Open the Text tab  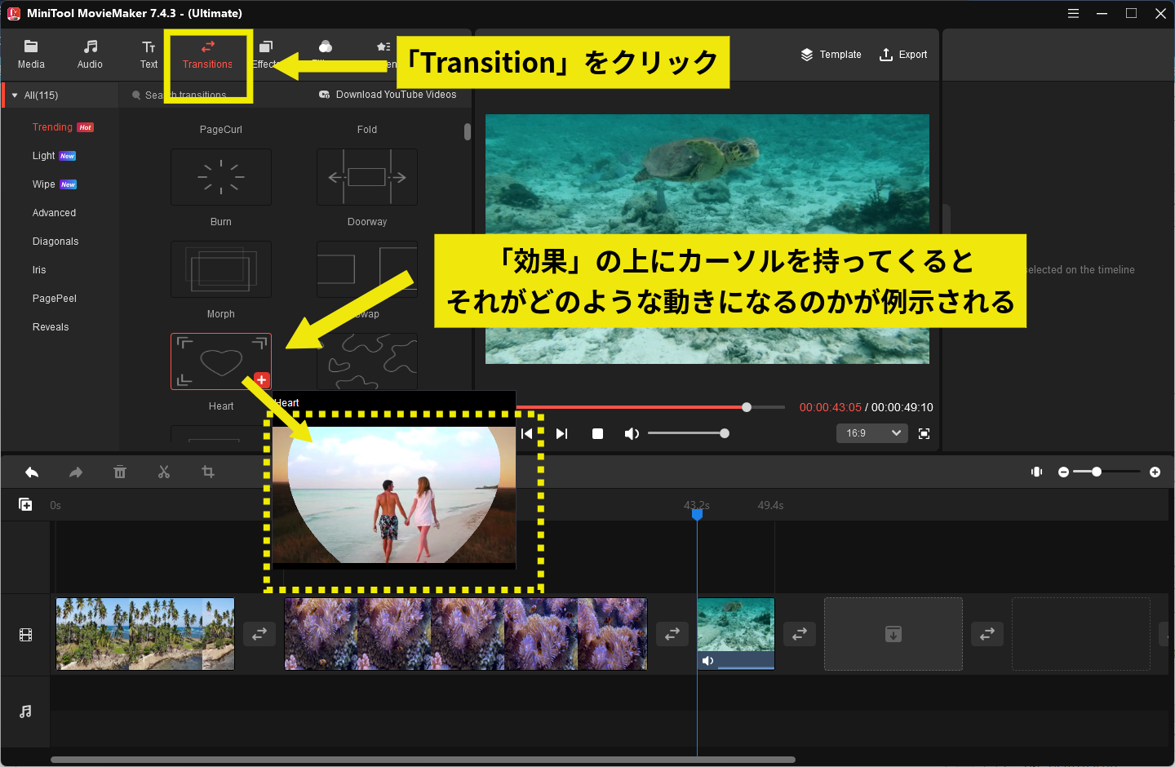149,54
